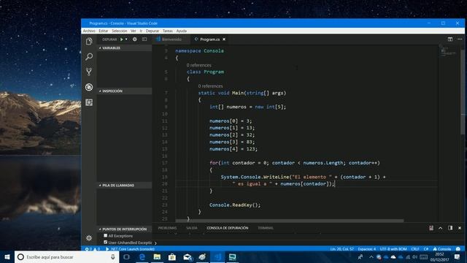The height and width of the screenshot is (263, 467).
Task: Show hidden system tray icons
Action: coord(371,257)
